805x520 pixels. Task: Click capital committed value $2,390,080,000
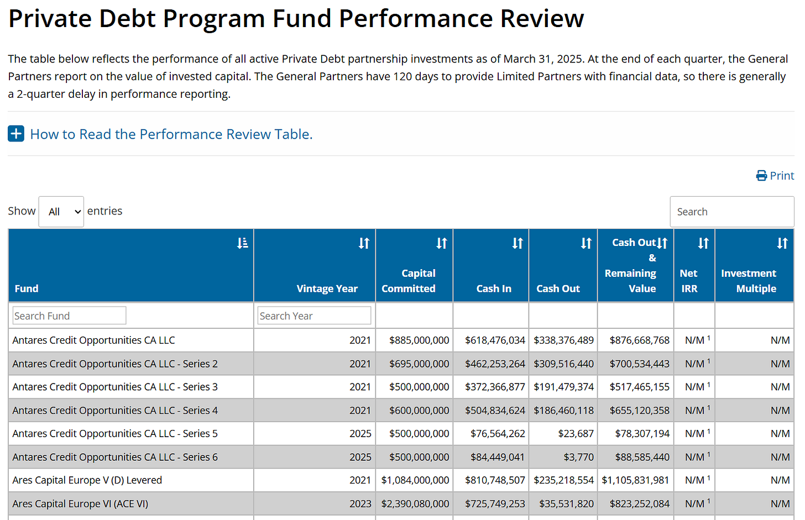click(415, 504)
